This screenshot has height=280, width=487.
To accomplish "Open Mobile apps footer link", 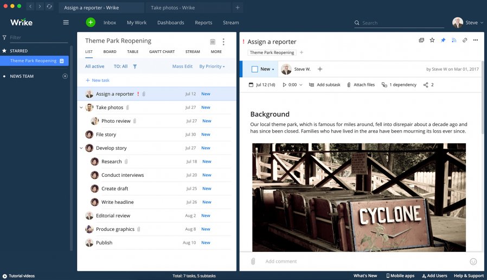I will [x=400, y=276].
